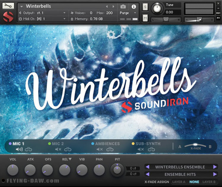
Task: Click the Tune 0.00 value field
Action: coord(173,12)
